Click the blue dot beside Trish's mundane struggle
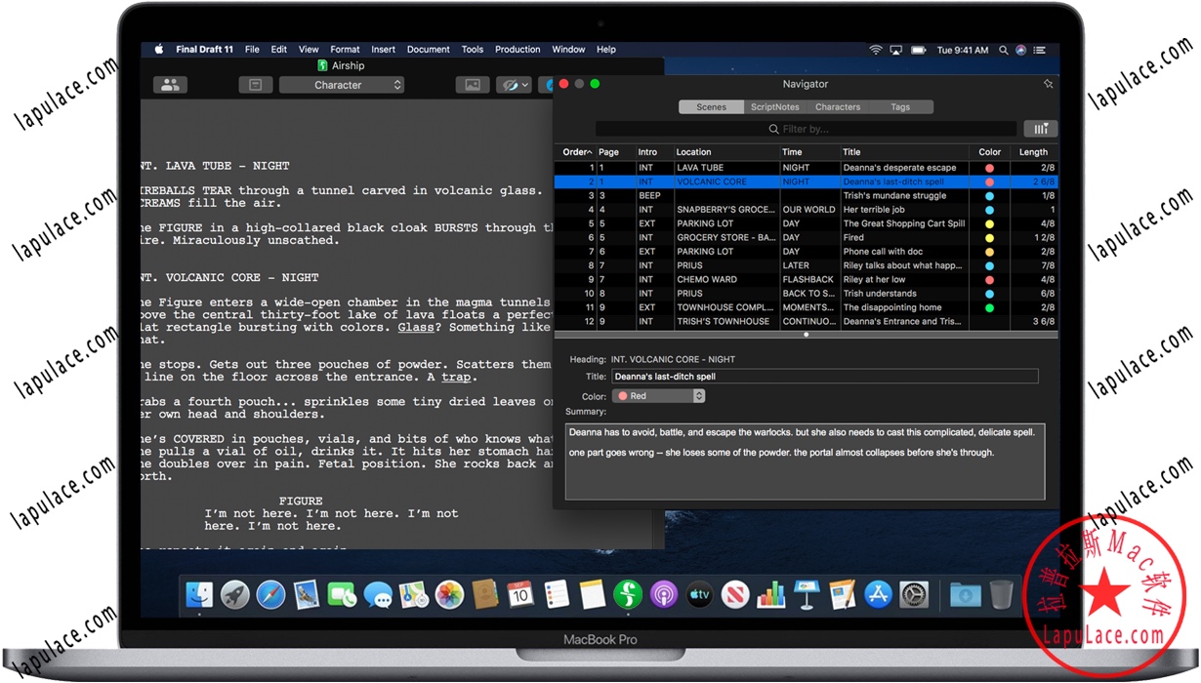Screen dimensions: 1201x683 point(989,195)
